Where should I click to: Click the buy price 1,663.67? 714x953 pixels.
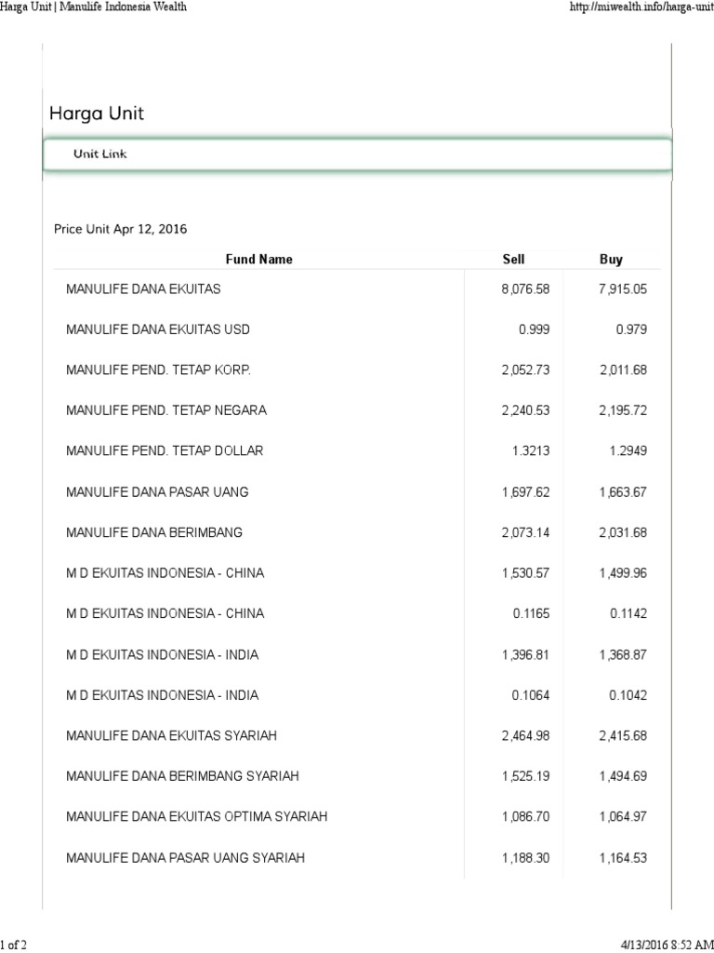623,491
